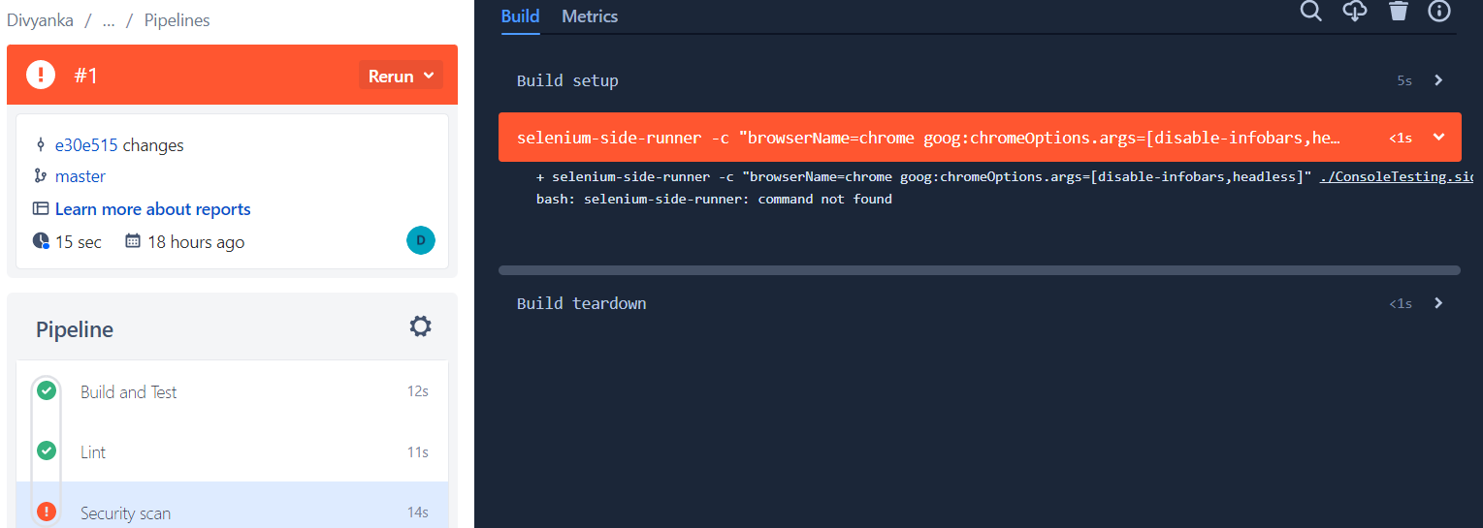
Task: Select the Security scan step
Action: (x=233, y=506)
